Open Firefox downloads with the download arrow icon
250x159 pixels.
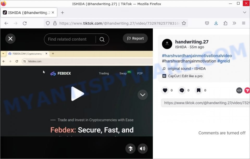click(x=216, y=23)
